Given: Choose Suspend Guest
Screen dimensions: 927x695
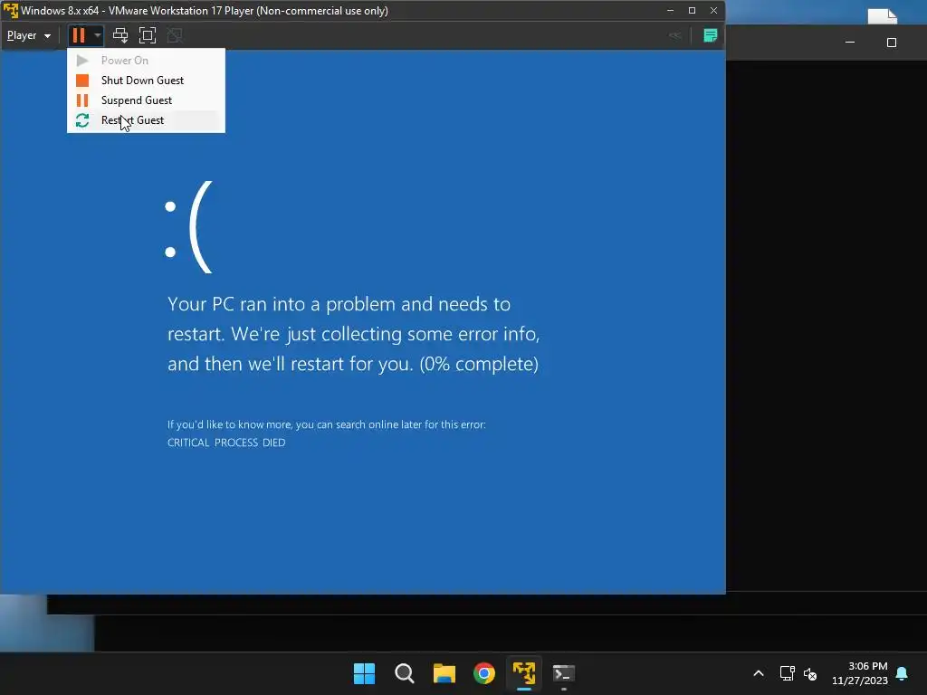Looking at the screenshot, I should point(146,100).
